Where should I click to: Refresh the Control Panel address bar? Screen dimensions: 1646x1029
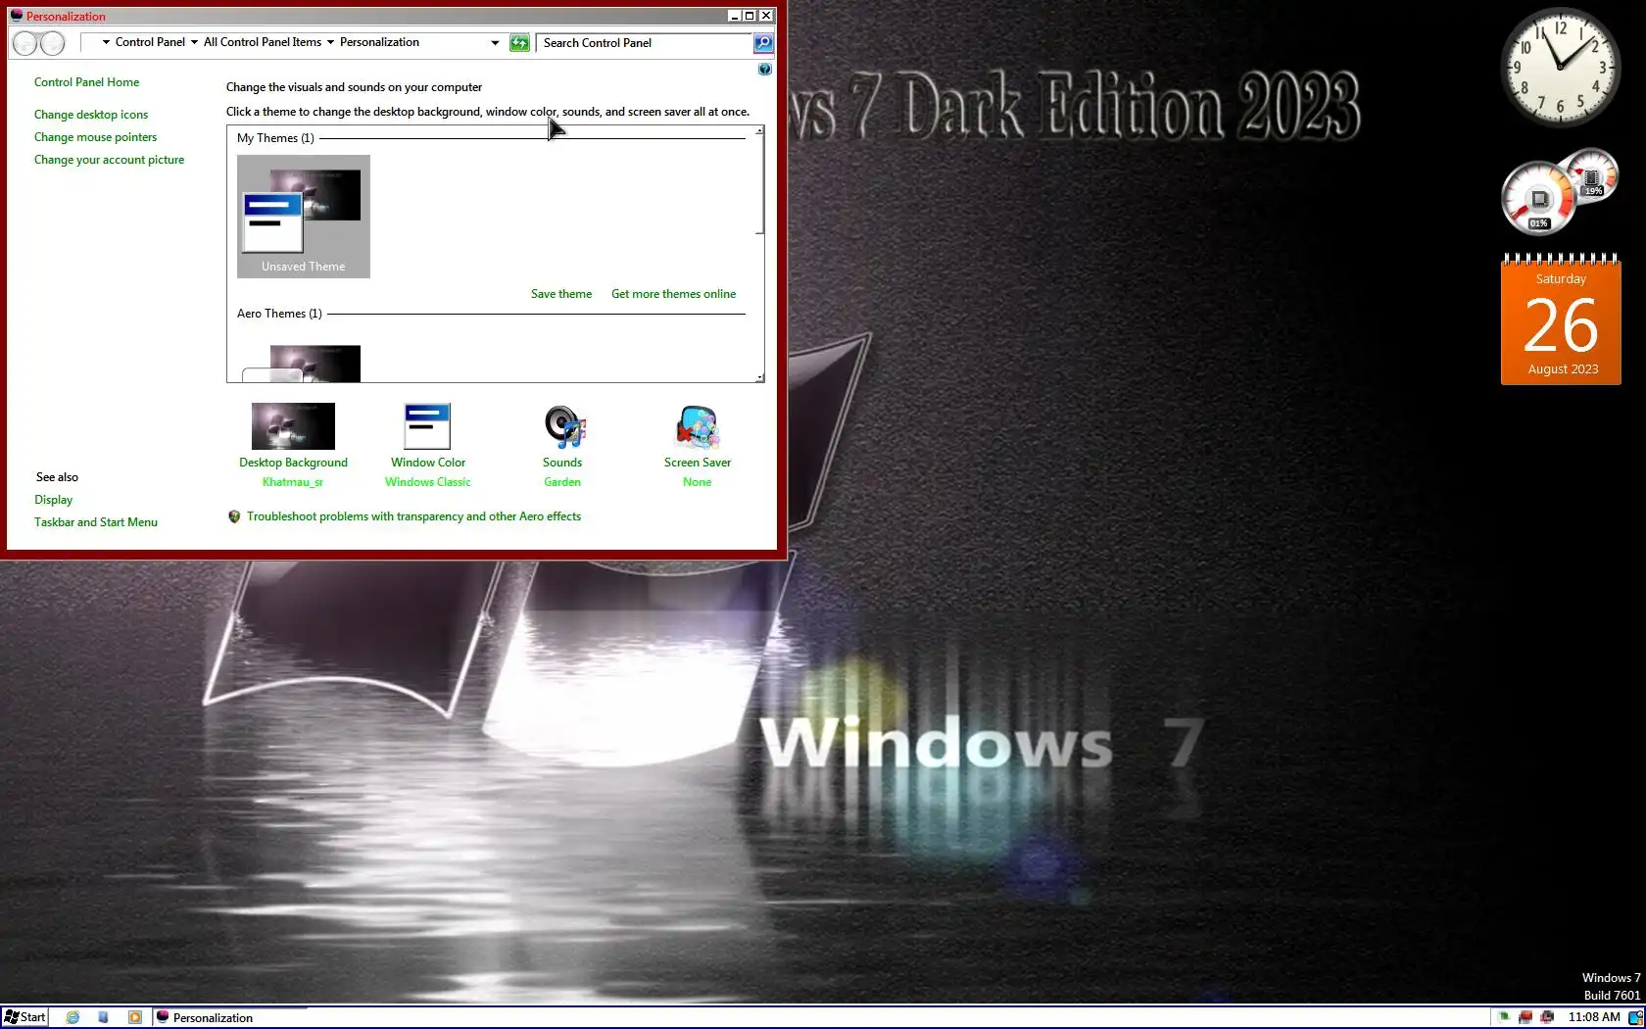click(x=519, y=43)
